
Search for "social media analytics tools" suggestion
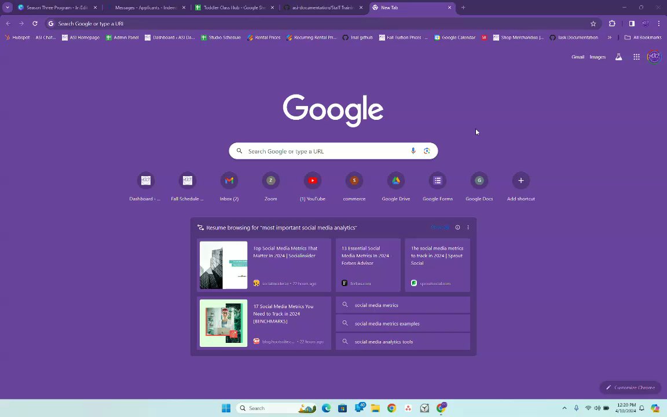(403, 342)
